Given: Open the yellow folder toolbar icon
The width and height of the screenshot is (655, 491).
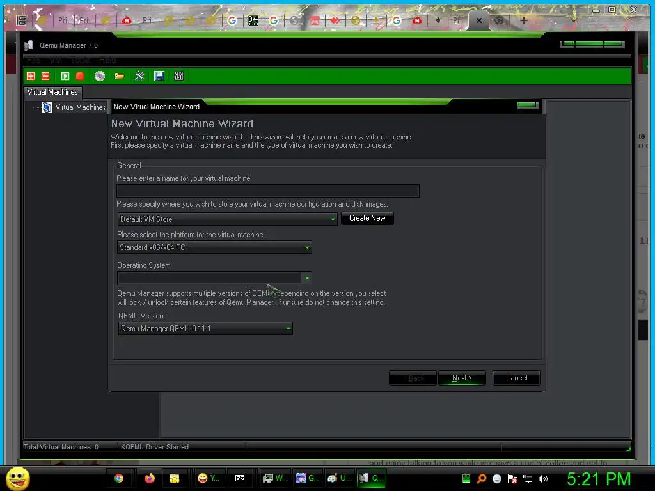Looking at the screenshot, I should pyautogui.click(x=120, y=76).
